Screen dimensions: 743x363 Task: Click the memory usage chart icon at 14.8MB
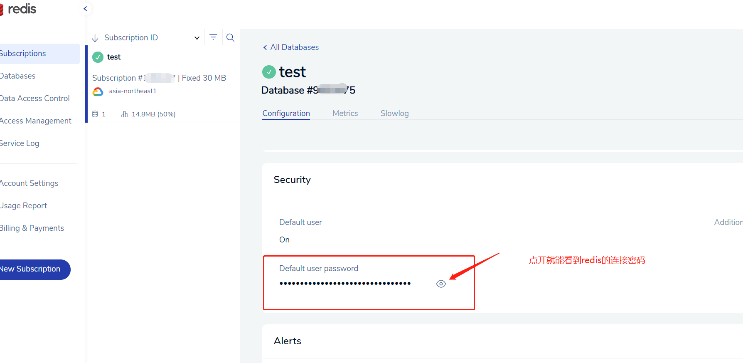click(x=124, y=114)
